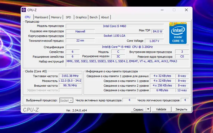The height and width of the screenshot is (133, 213).
Task: Click the core revision value C0
Action: [182, 56]
